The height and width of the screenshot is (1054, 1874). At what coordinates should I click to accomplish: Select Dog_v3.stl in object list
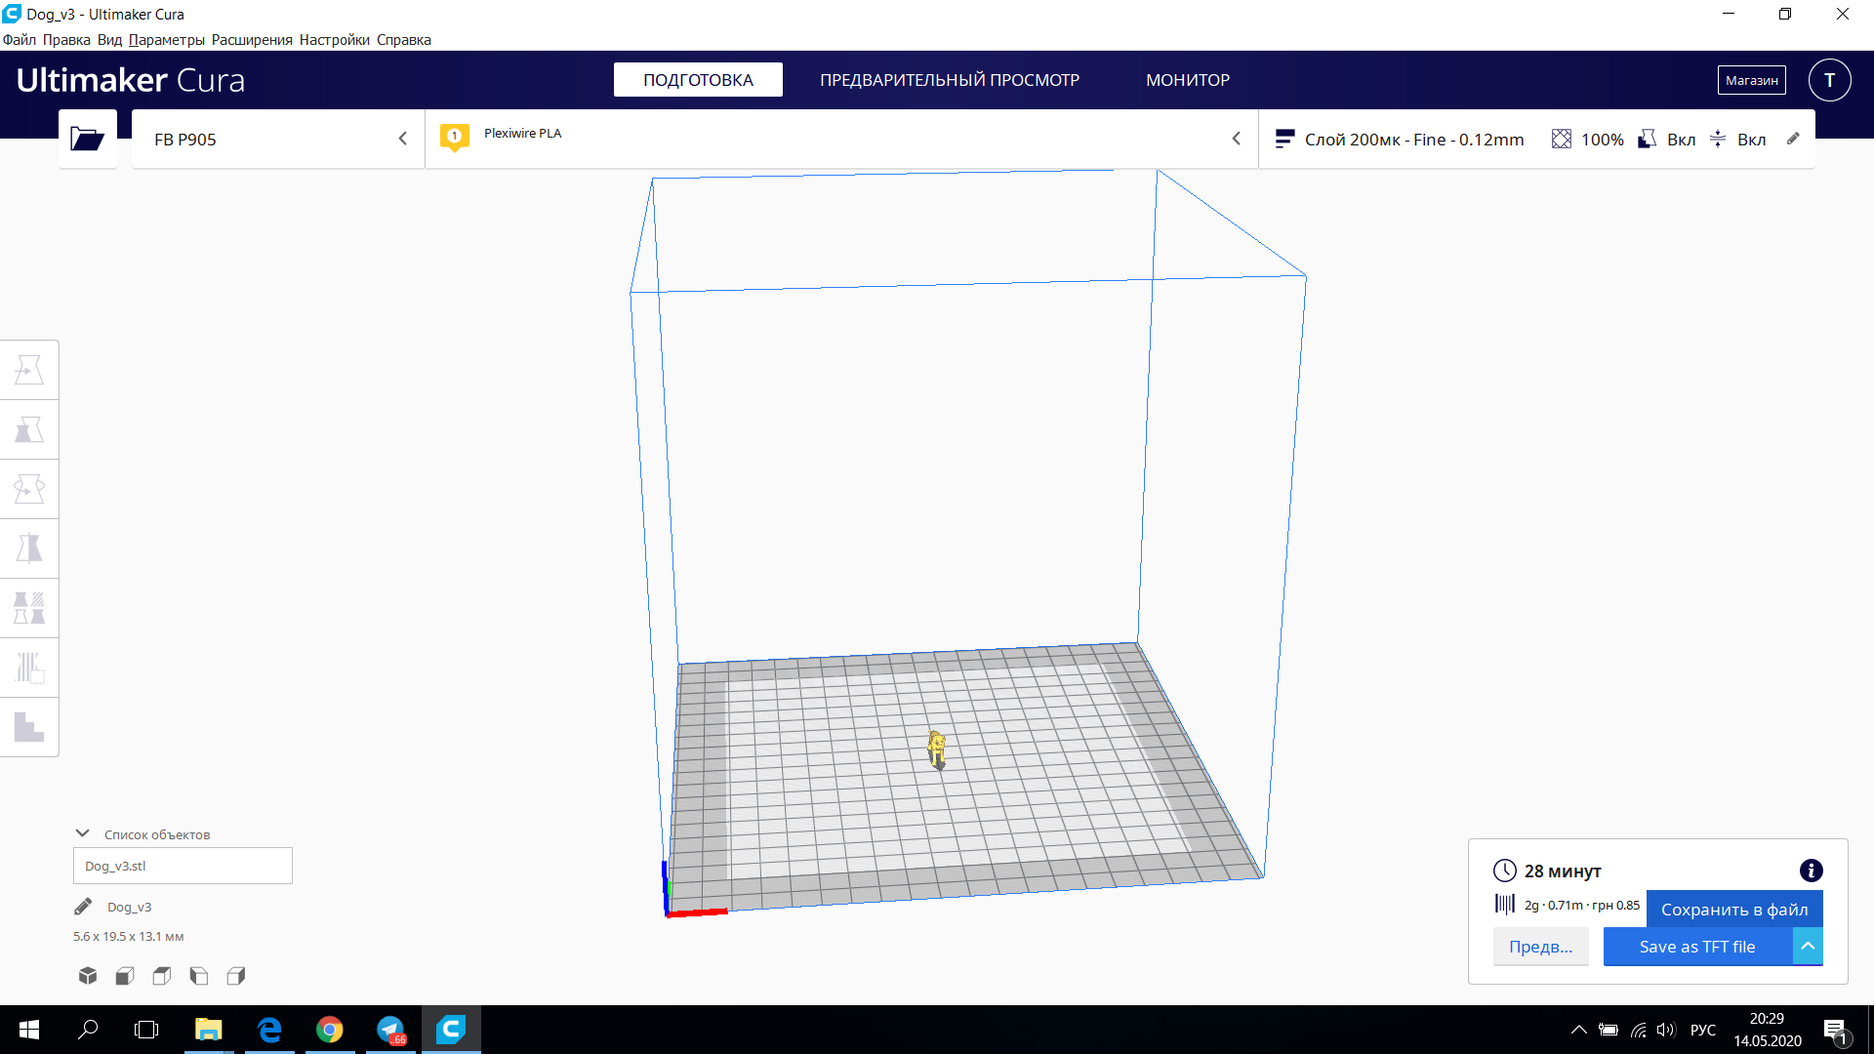183,866
